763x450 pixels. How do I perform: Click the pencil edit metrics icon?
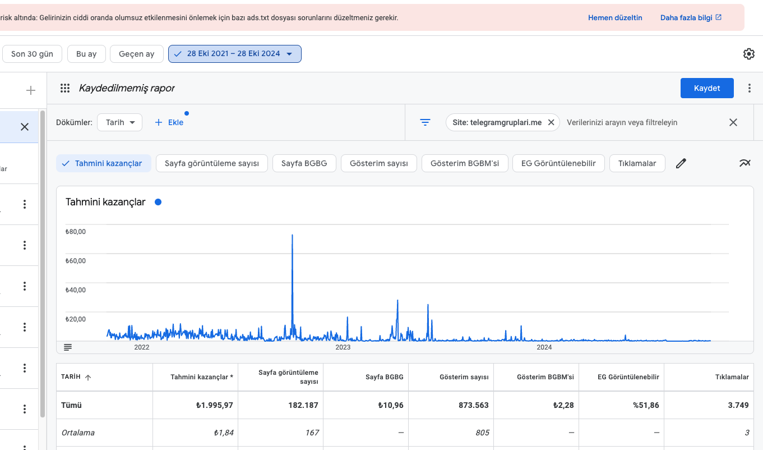681,163
